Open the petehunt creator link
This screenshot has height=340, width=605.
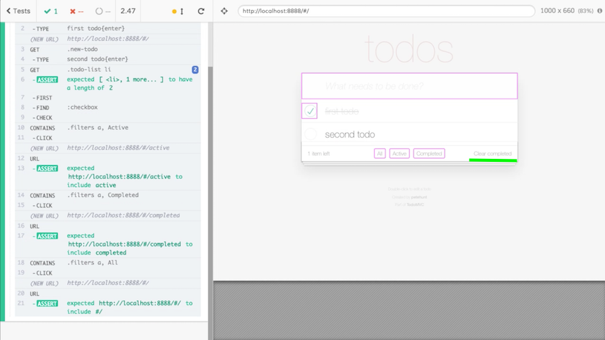[419, 197]
